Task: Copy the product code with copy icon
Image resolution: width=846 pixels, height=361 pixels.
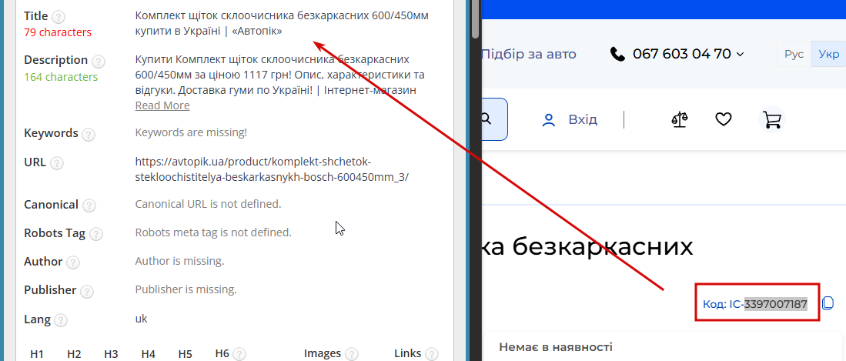Action: coord(828,303)
